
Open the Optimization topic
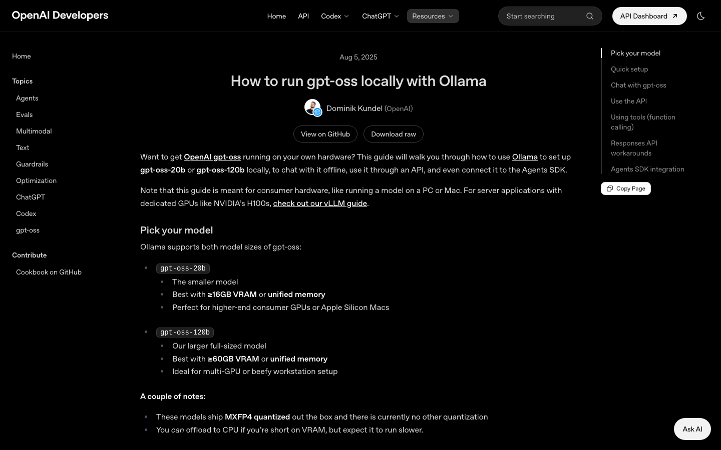pyautogui.click(x=36, y=180)
